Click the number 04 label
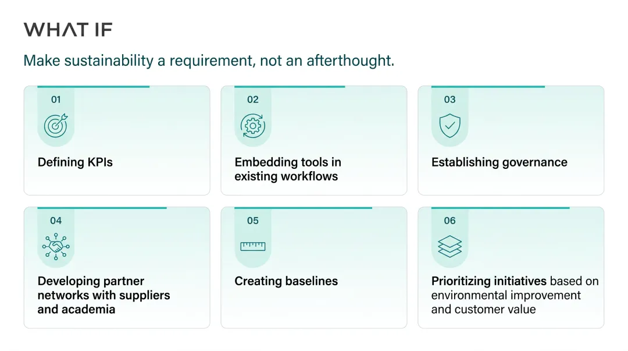The image size is (628, 351). (x=56, y=221)
